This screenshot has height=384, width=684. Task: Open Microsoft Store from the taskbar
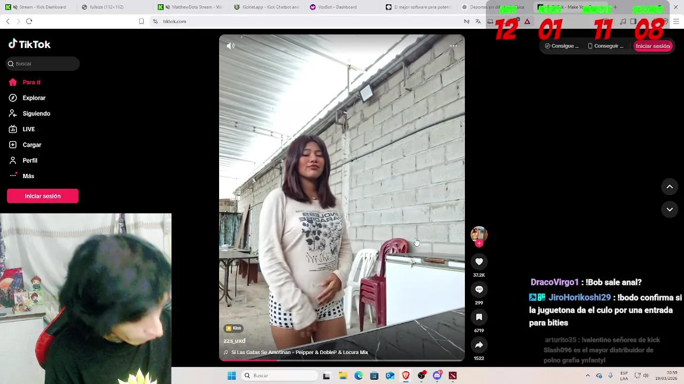coord(374,375)
